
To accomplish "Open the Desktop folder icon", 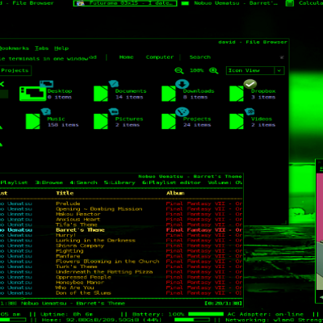I will click(x=33, y=94).
